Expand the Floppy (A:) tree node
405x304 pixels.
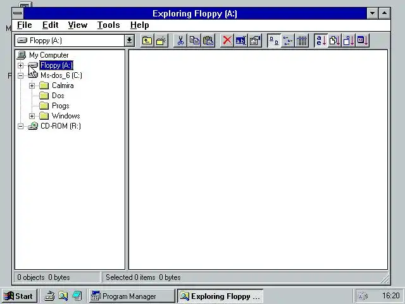tap(20, 65)
